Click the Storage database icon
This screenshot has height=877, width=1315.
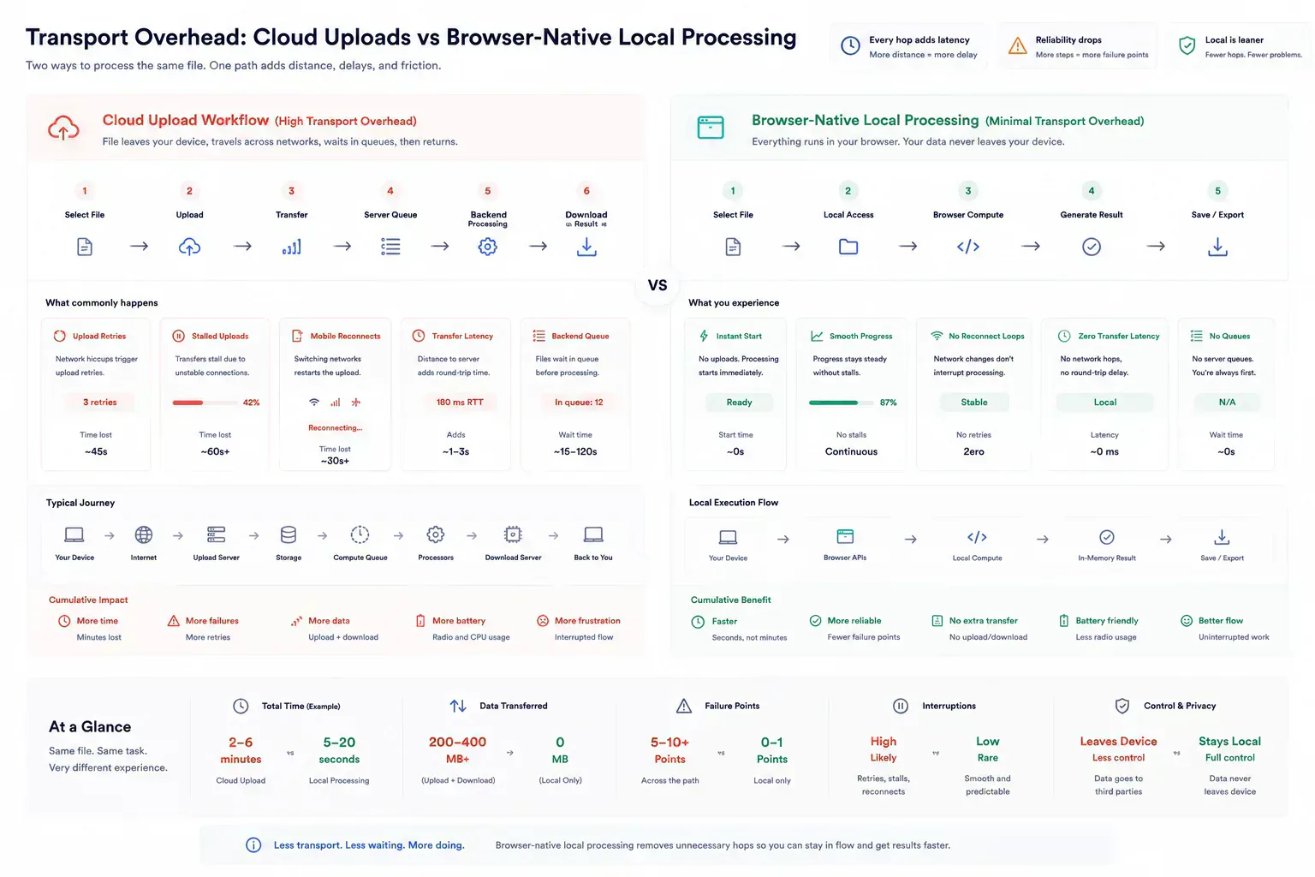pos(289,534)
